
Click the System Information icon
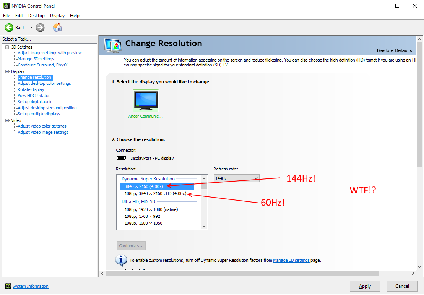(x=8, y=286)
